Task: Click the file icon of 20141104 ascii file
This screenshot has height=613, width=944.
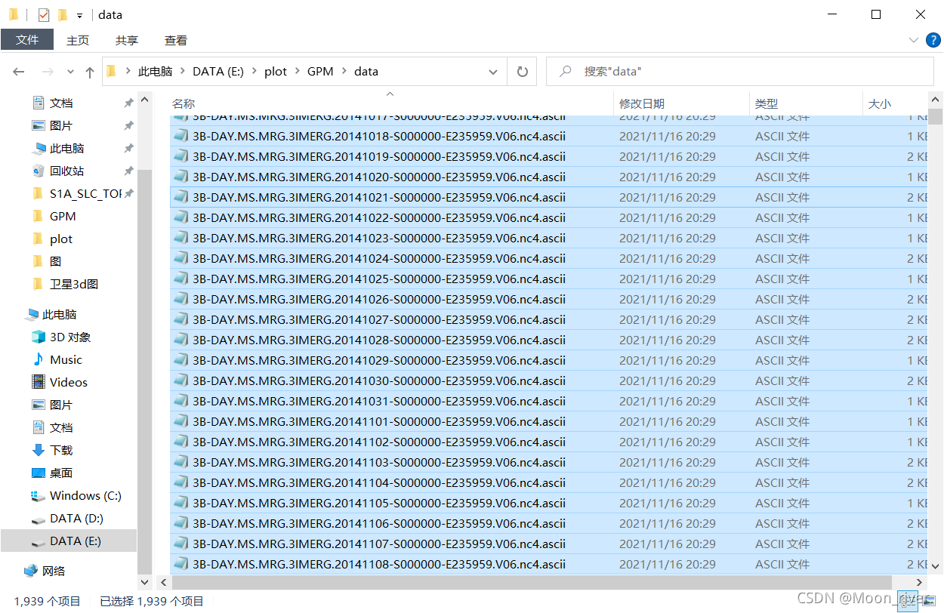Action: [181, 482]
